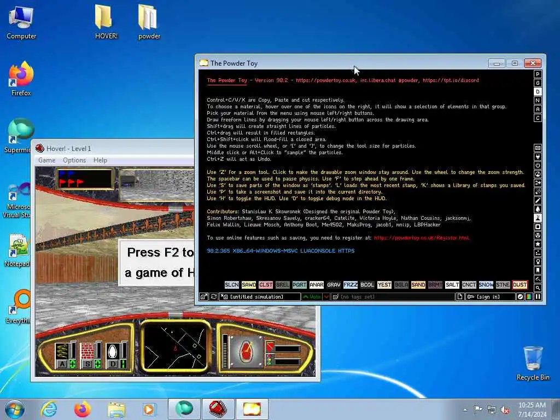
Task: Switch to render mode G
Action: [538, 83]
